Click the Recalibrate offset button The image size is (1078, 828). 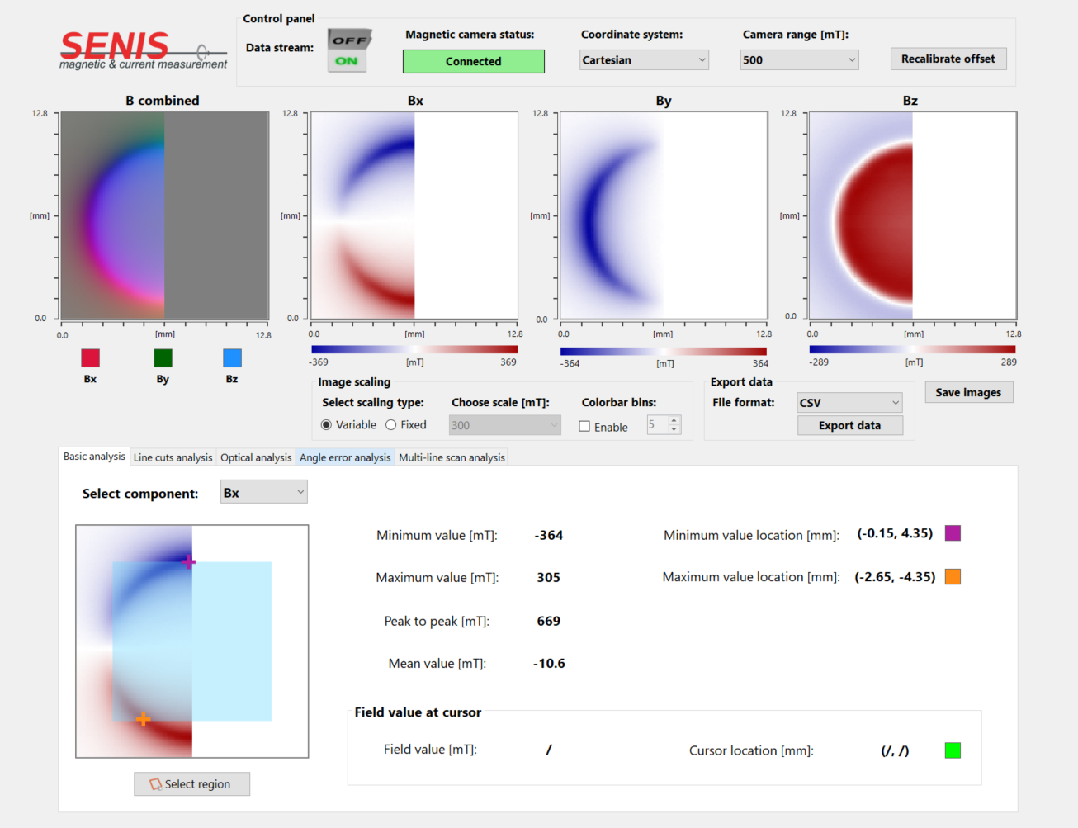point(948,59)
